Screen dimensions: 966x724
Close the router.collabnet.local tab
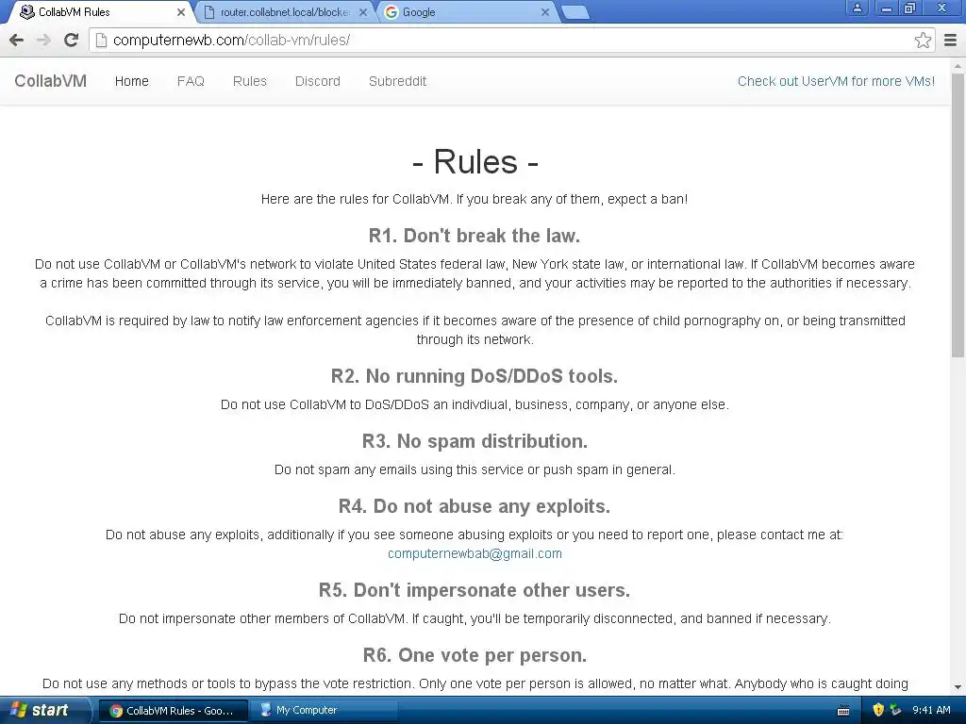363,11
